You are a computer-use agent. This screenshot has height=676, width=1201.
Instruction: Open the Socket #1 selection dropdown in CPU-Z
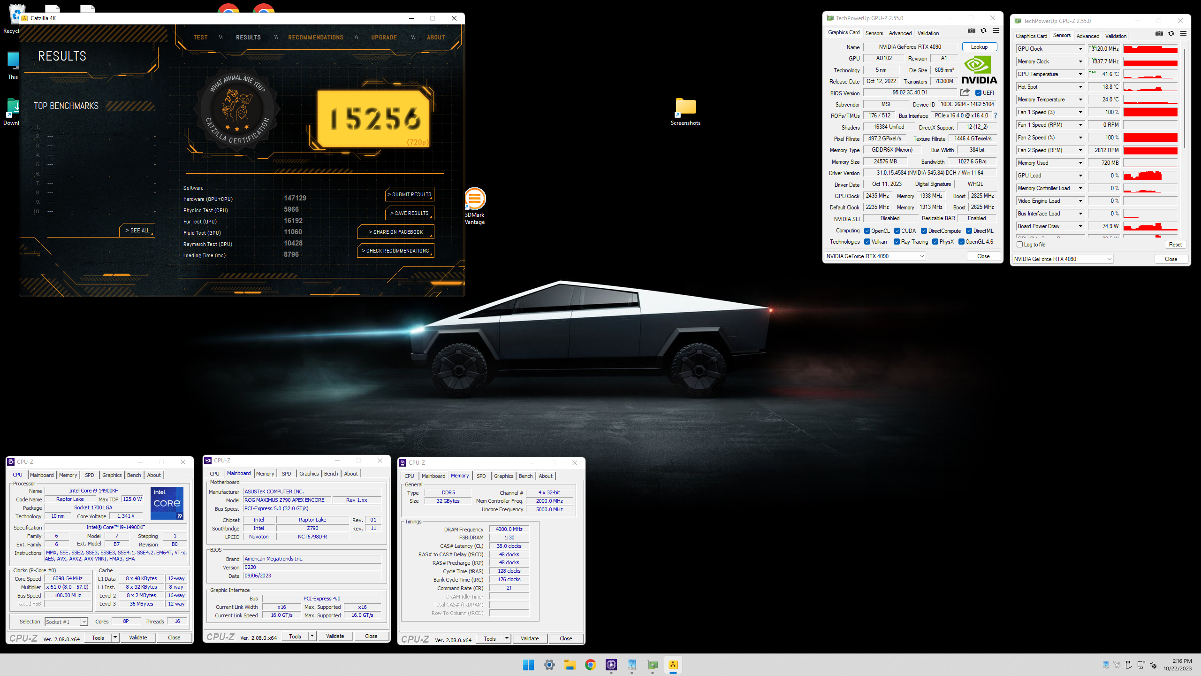66,622
